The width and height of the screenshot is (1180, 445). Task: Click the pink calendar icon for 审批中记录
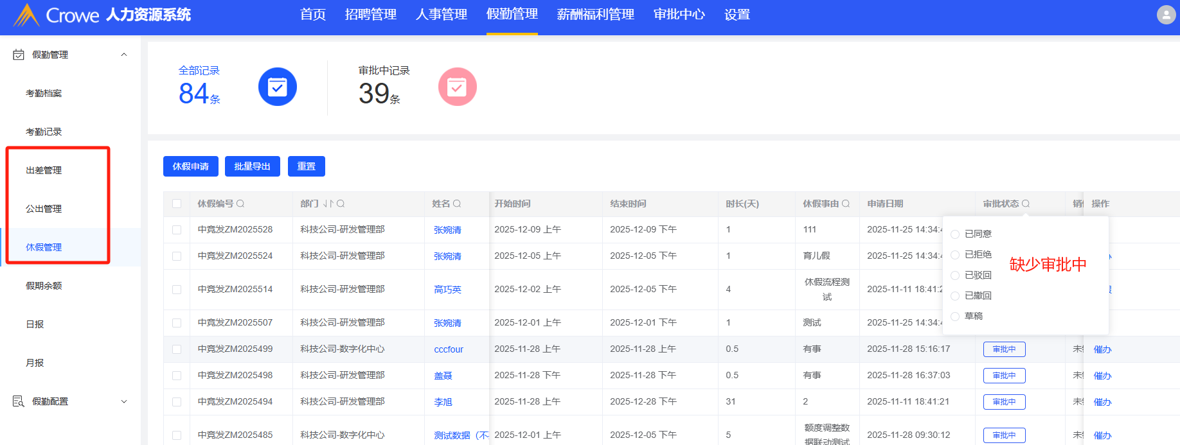(457, 87)
